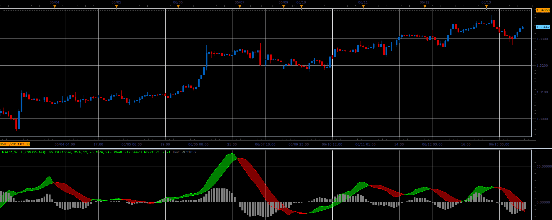Click the 14:00 time axis label
Screen dimensions: 552x220
point(399,144)
